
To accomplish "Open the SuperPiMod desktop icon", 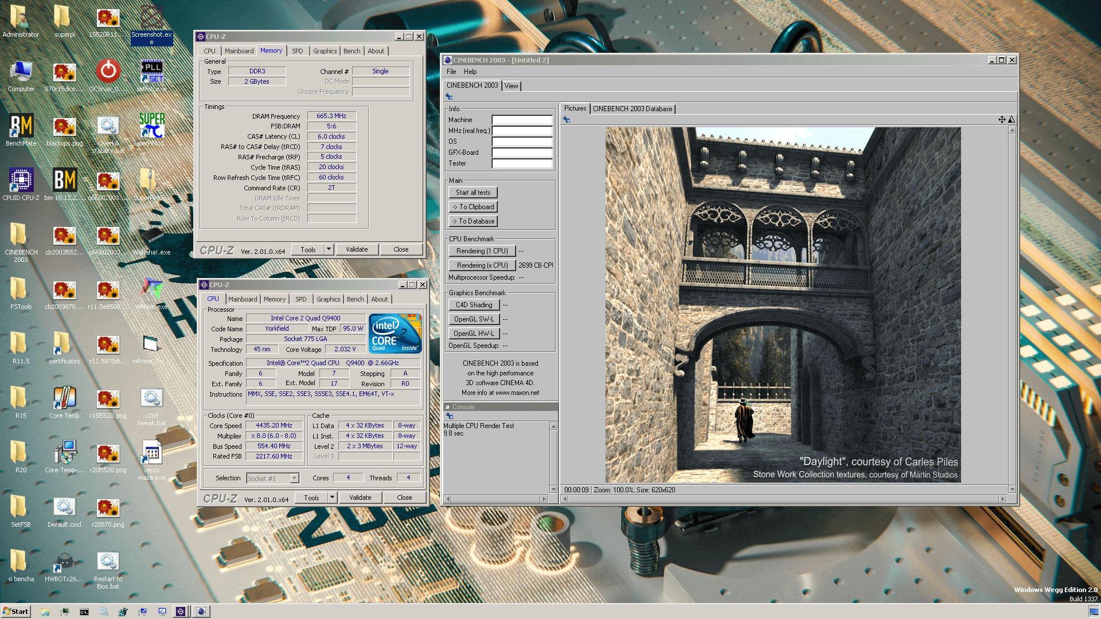I will 151,130.
